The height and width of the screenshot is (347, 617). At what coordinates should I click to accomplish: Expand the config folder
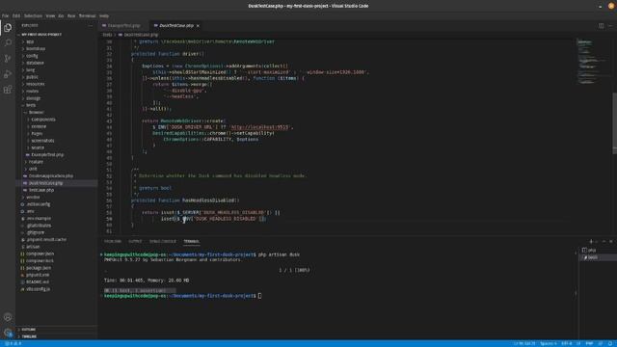coord(32,56)
